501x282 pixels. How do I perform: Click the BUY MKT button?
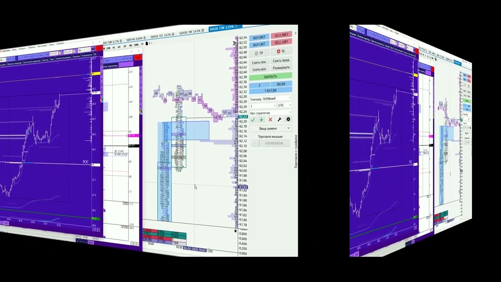point(259,37)
